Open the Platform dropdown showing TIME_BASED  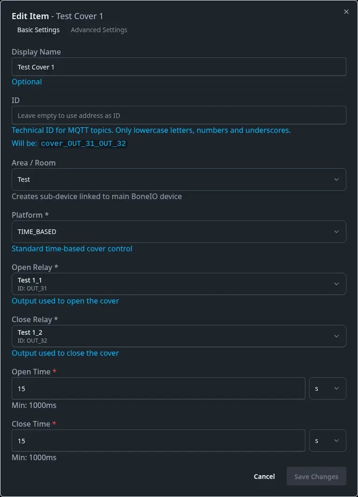pyautogui.click(x=179, y=232)
